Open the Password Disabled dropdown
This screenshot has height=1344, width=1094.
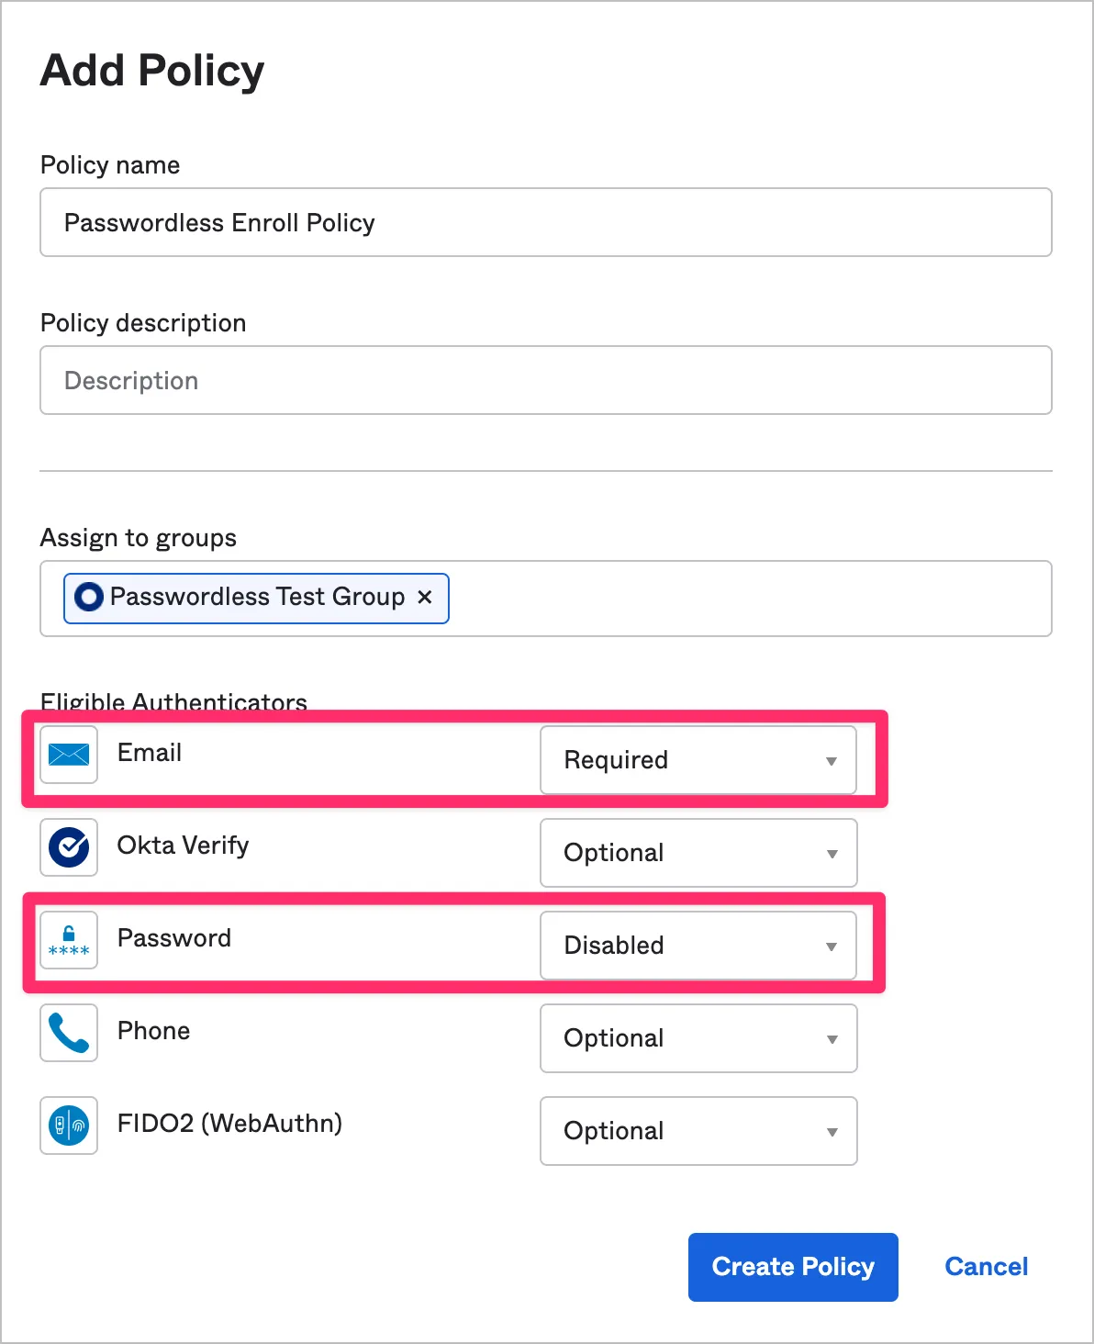(698, 946)
